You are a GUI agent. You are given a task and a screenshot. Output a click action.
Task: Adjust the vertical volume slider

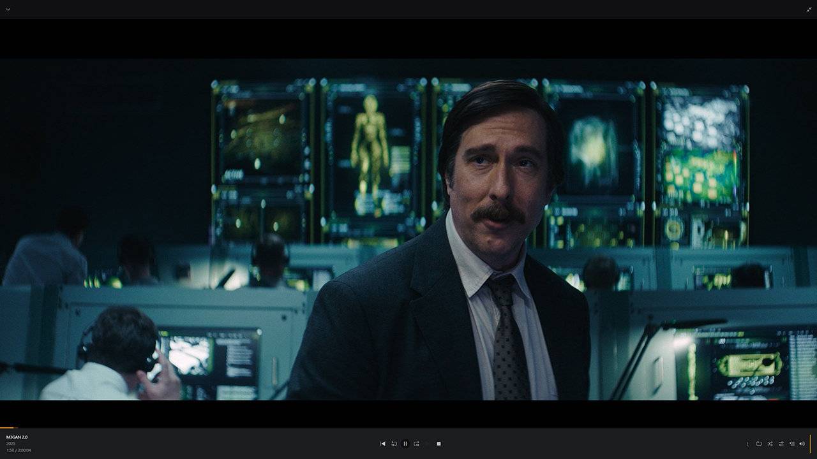pos(811,444)
